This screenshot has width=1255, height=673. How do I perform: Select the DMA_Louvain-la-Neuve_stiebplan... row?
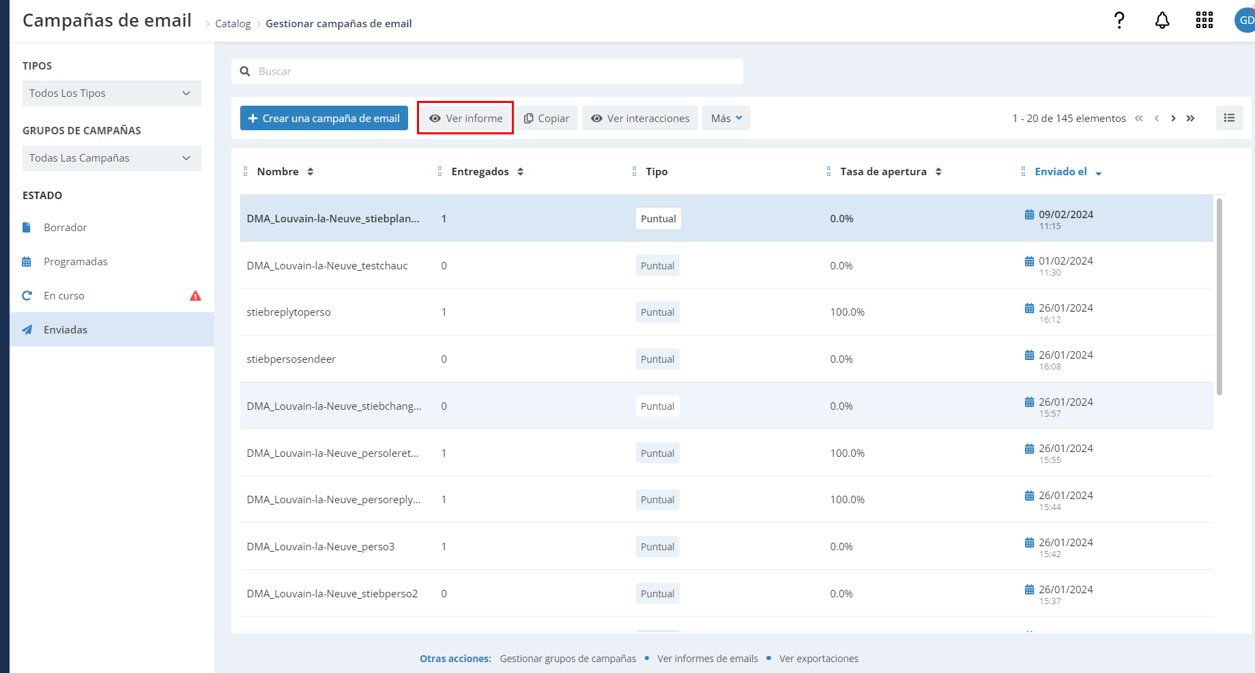[x=727, y=218]
